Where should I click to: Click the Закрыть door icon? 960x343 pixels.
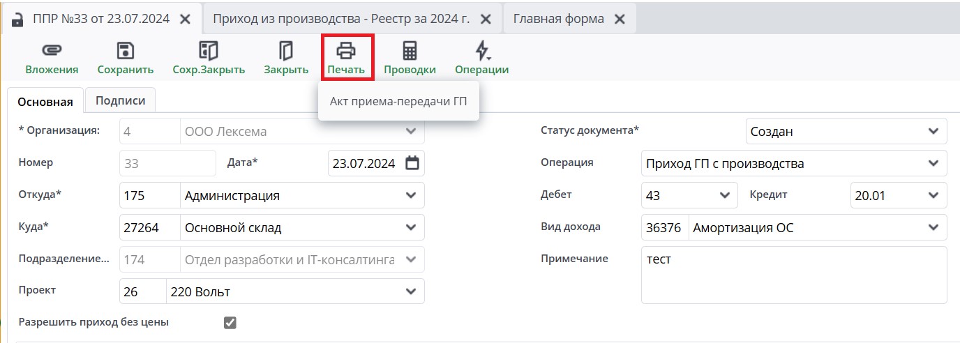pos(286,51)
